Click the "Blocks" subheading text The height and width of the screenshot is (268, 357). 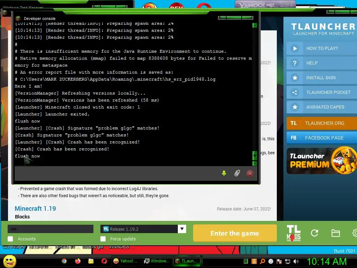click(22, 217)
